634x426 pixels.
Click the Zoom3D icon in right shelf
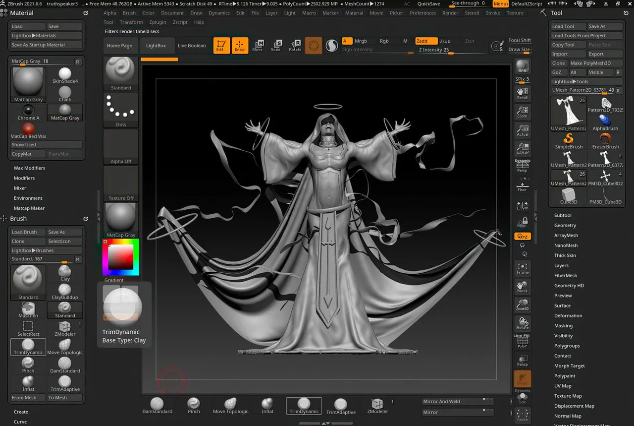(x=523, y=304)
